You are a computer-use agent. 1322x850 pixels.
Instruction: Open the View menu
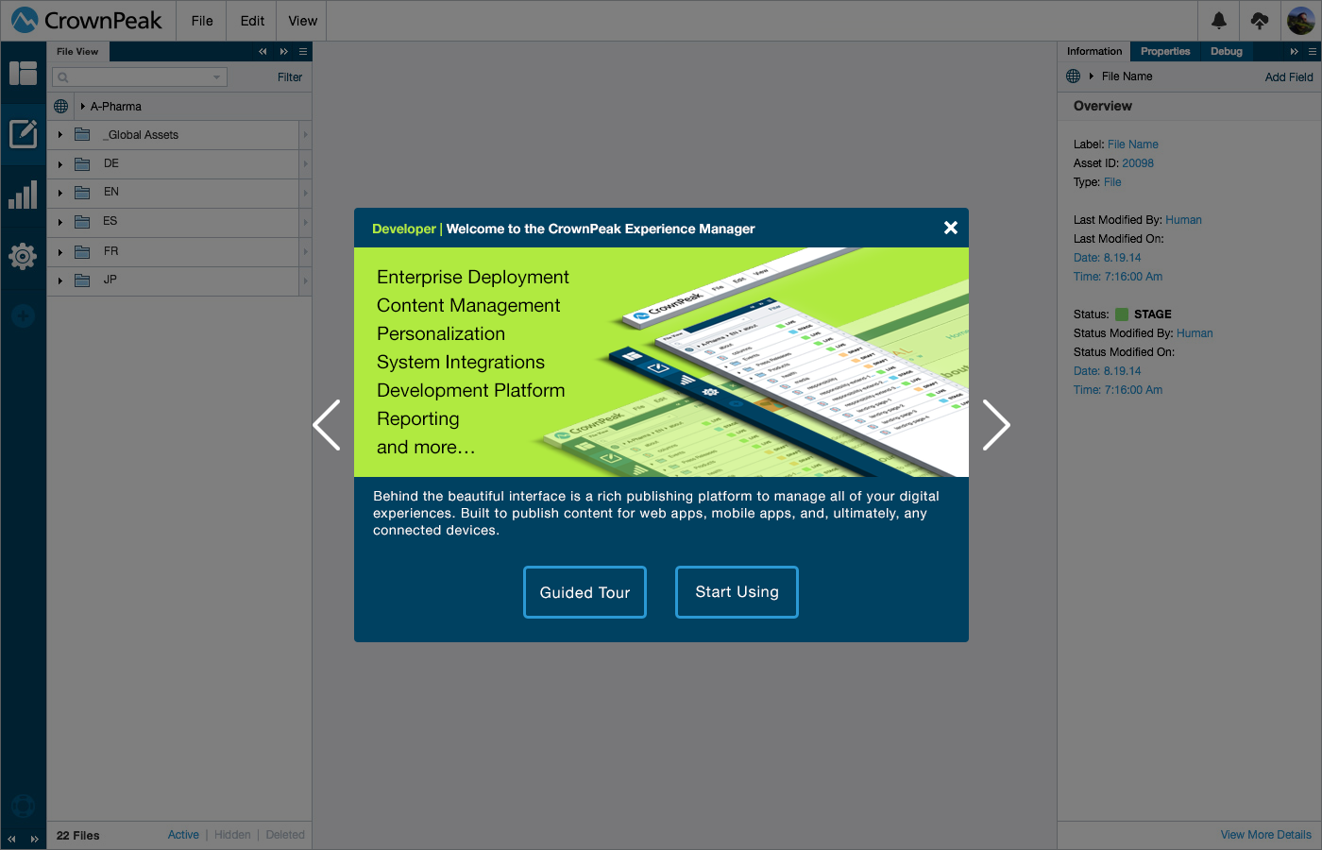pos(303,21)
